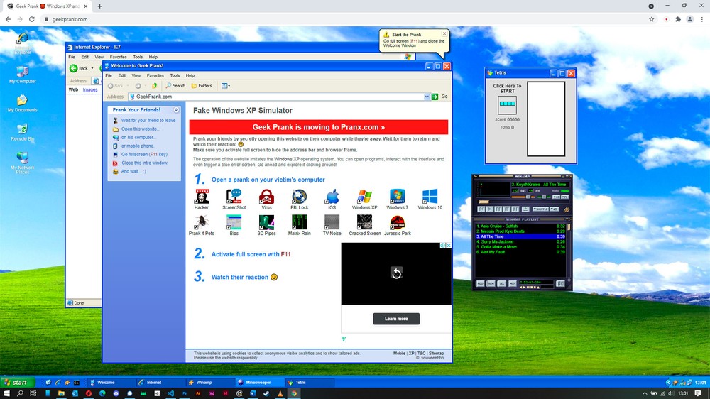This screenshot has height=399, width=710.
Task: Click Winamp previous track button
Action: click(481, 209)
